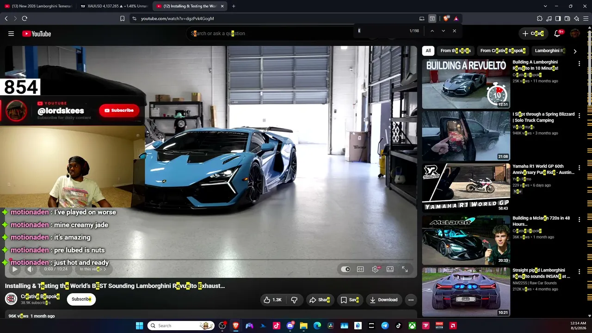592x333 pixels.
Task: Open options for Spring Blizzard video
Action: tap(579, 116)
